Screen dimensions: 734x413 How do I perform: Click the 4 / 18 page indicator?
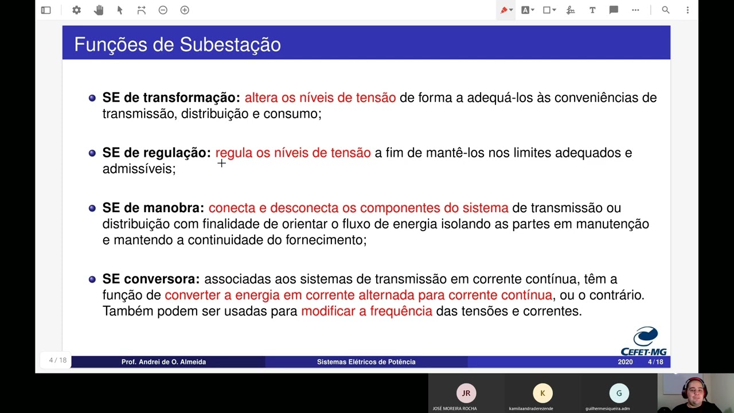[57, 360]
